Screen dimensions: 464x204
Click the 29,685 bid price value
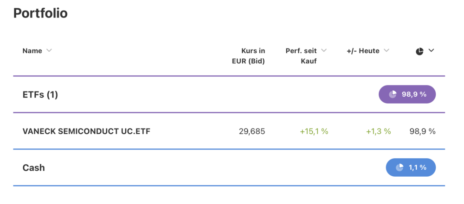pos(252,131)
